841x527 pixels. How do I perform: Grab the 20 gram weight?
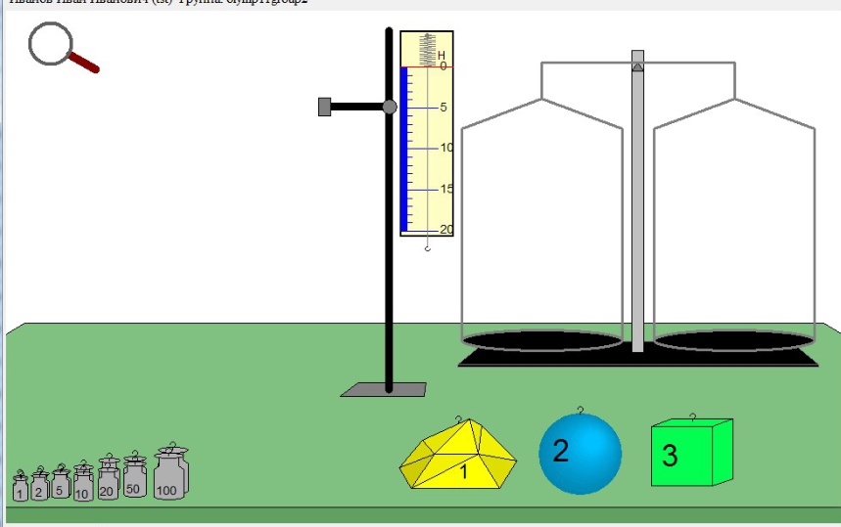pos(108,478)
